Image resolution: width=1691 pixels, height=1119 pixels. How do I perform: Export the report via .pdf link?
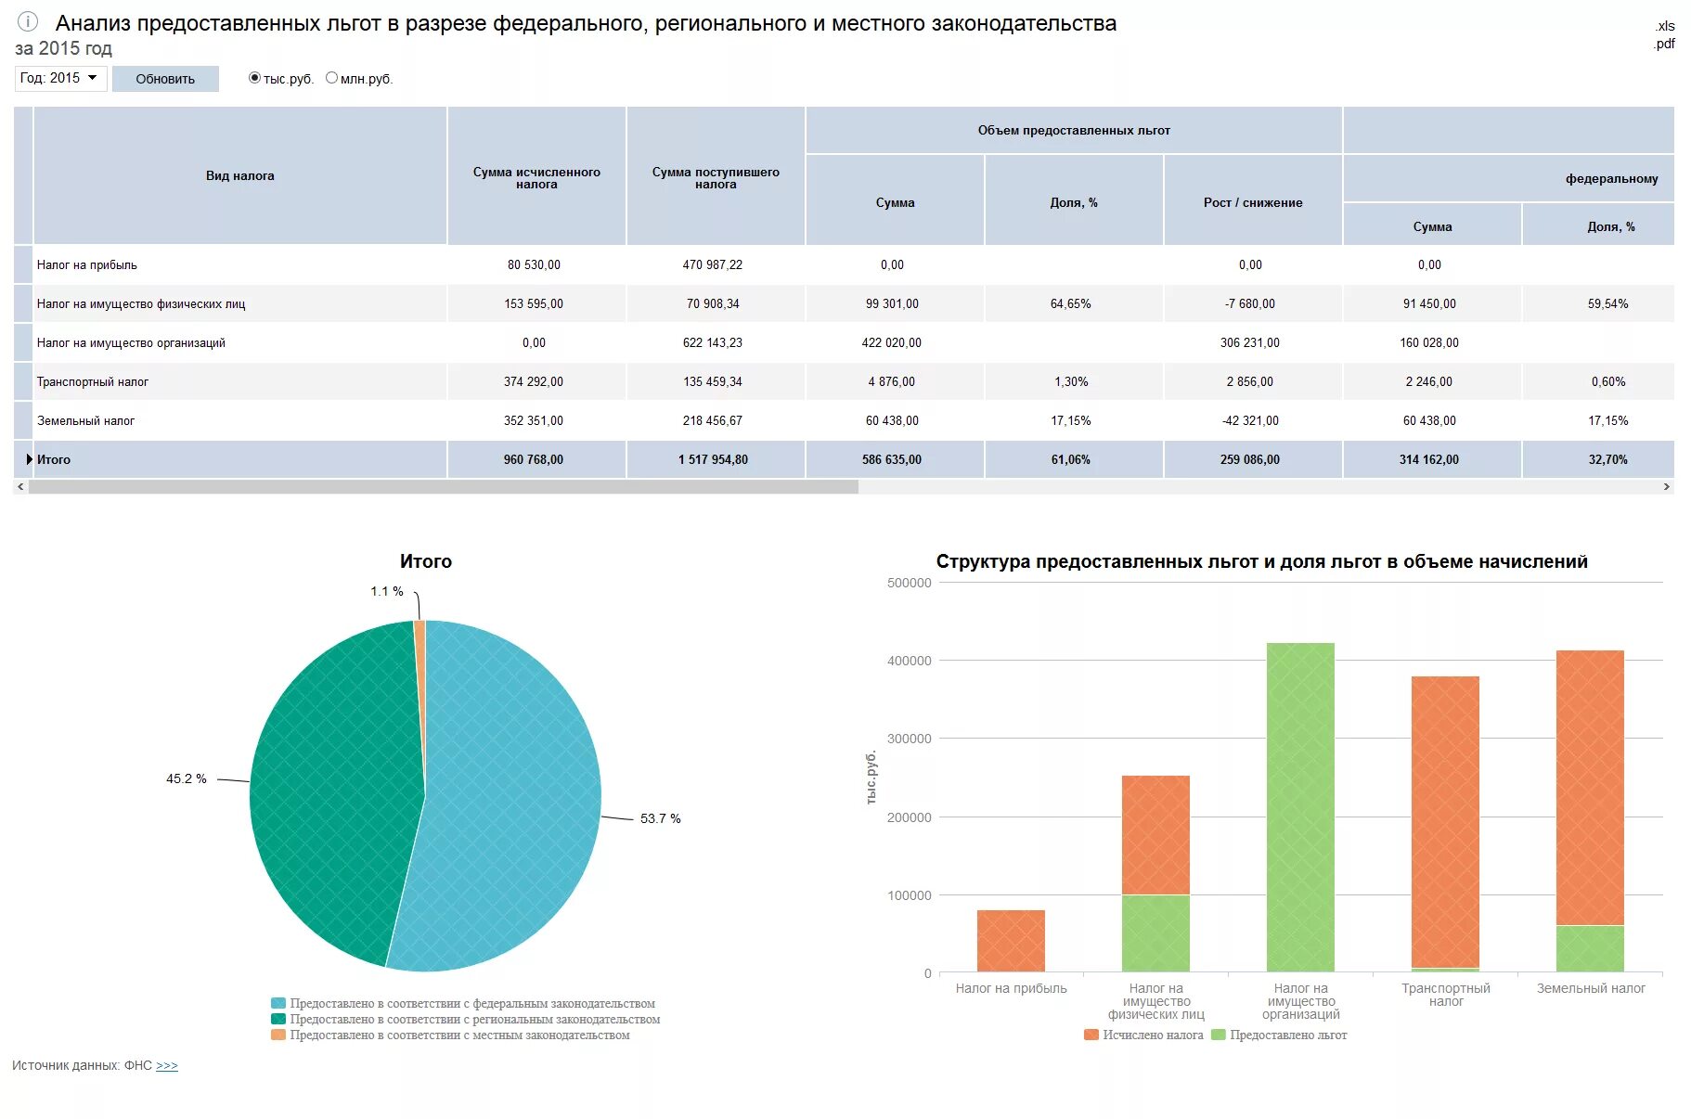coord(1664,44)
